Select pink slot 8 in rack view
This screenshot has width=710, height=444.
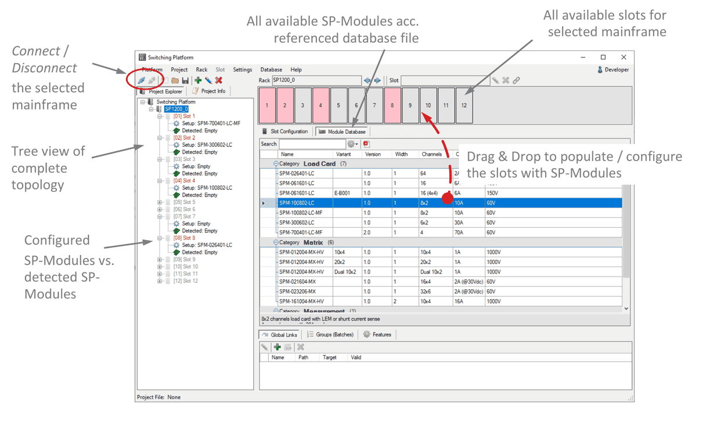392,105
